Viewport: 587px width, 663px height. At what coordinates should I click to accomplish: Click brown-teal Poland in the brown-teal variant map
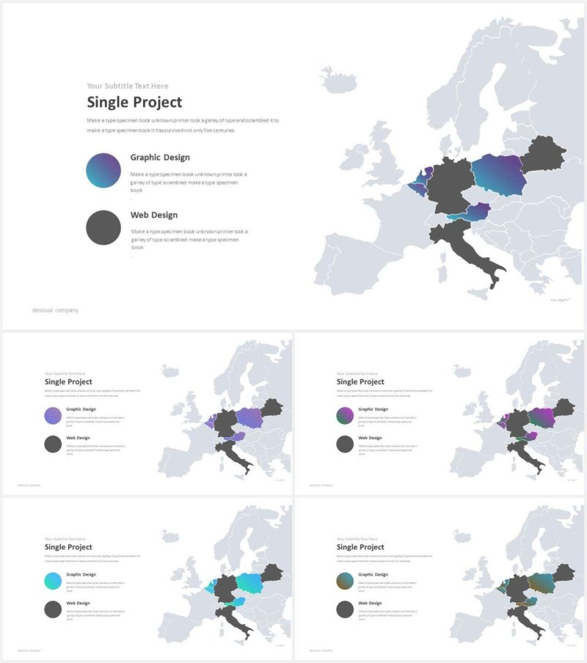point(542,582)
